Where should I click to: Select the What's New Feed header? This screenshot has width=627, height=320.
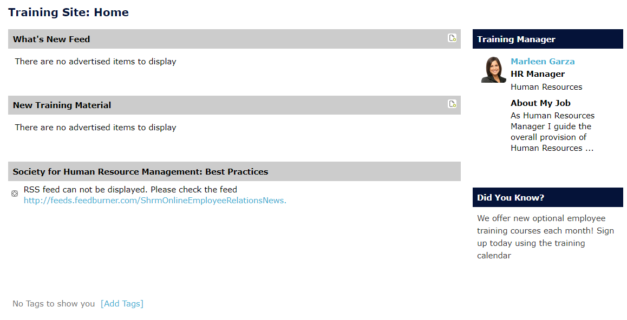point(234,39)
